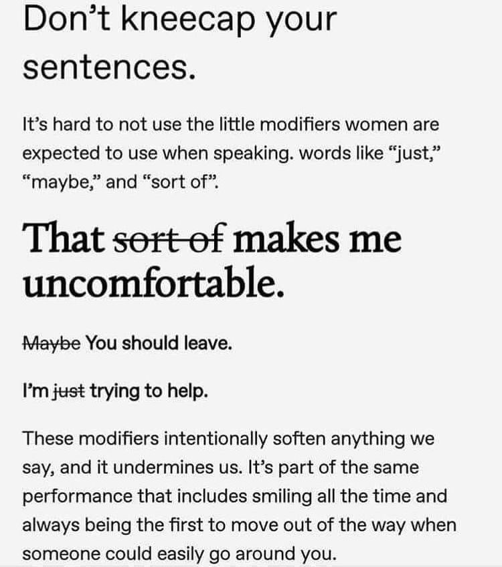Click the quoted phrase "sort of" in intro
The image size is (502, 567).
pos(181,182)
